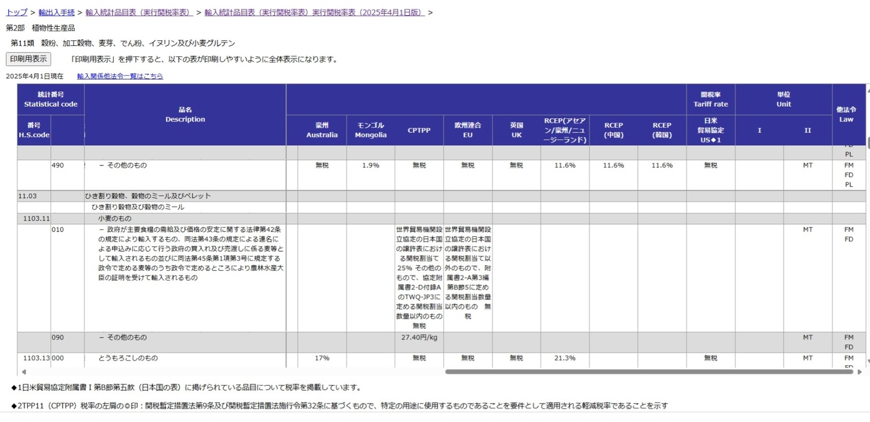This screenshot has width=870, height=422.
Task: Go to トップ in the breadcrumb
Action: pos(16,12)
